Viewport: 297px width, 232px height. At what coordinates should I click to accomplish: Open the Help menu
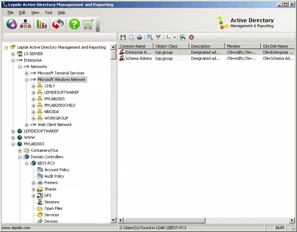[62, 13]
